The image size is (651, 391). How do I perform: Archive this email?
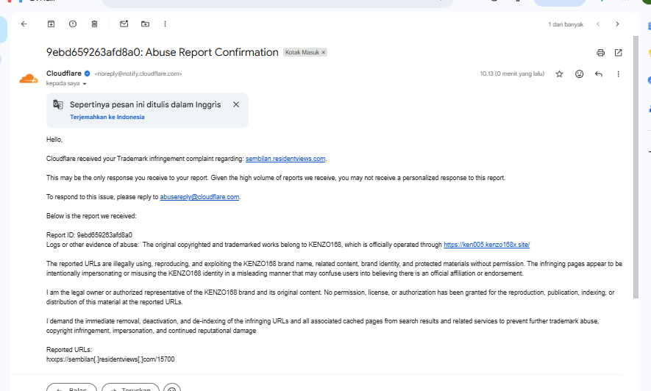(51, 24)
